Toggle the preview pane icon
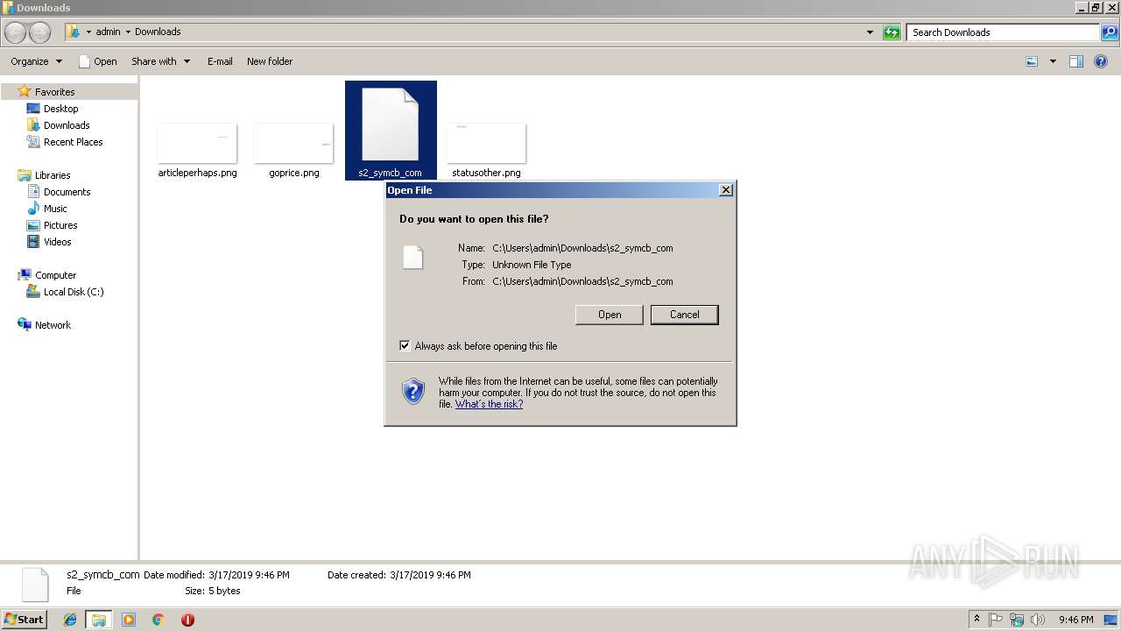The width and height of the screenshot is (1121, 631). [1076, 61]
